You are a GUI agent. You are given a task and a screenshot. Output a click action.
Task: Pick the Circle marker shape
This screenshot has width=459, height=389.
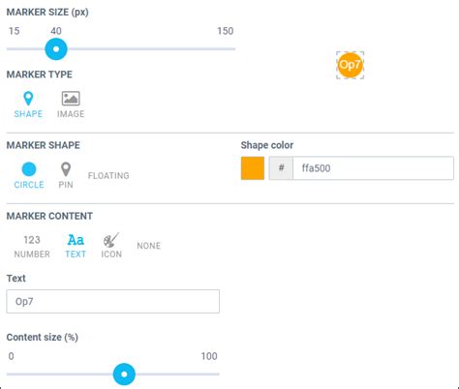pos(29,169)
